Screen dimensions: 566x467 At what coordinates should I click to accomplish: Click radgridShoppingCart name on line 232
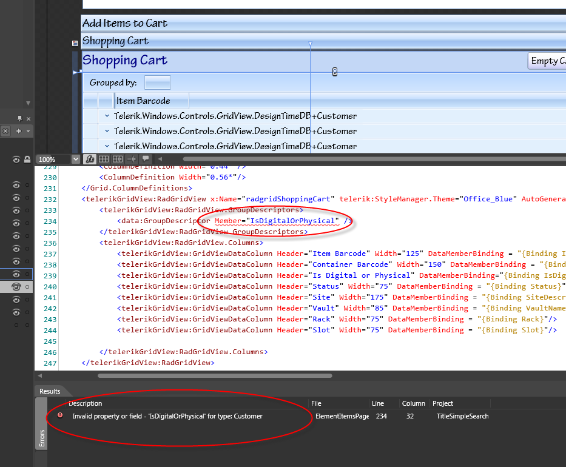tap(288, 199)
